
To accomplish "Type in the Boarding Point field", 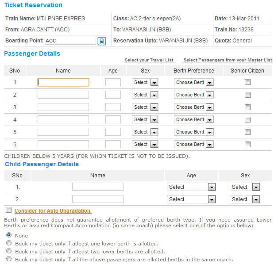I will point(70,41).
